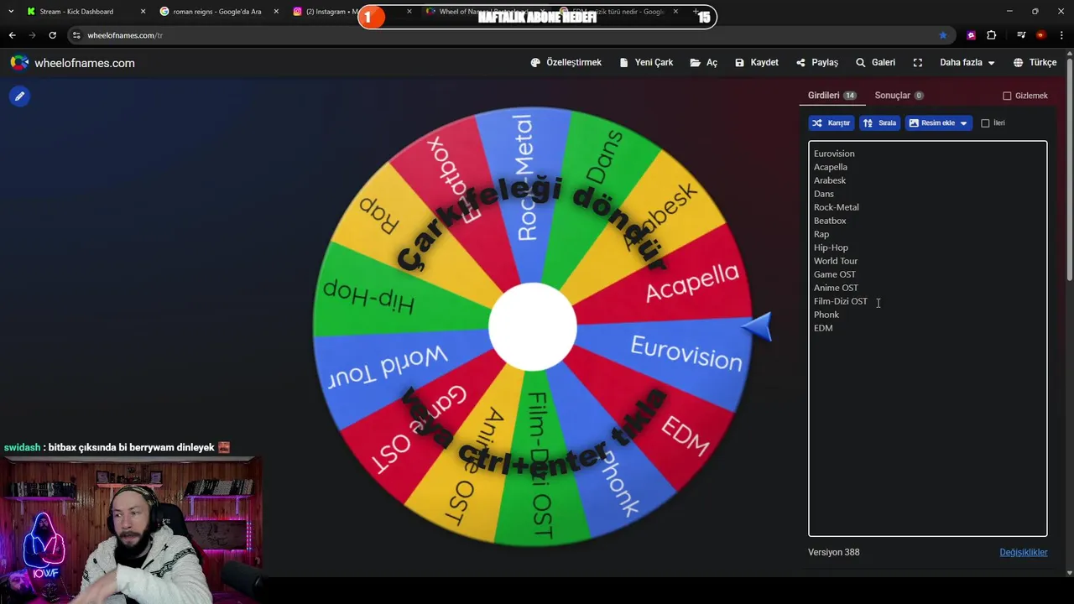
Task: Open the browser three-dot menu
Action: pyautogui.click(x=1062, y=35)
